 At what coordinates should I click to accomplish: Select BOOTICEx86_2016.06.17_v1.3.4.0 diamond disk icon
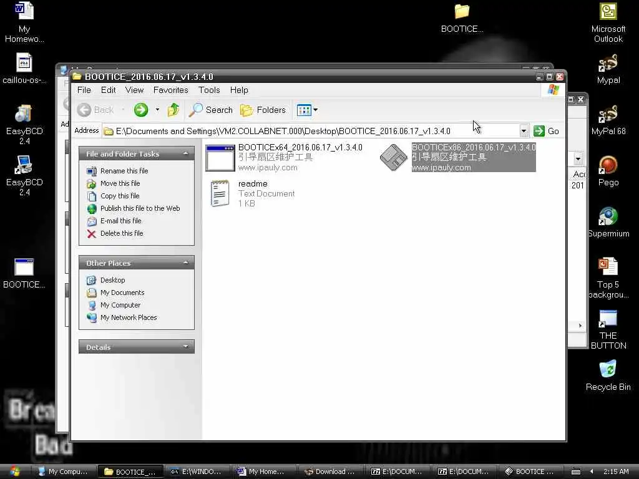pos(393,157)
